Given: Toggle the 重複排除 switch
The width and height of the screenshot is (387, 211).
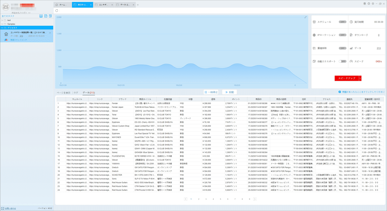Looking at the screenshot, I should (x=342, y=48).
